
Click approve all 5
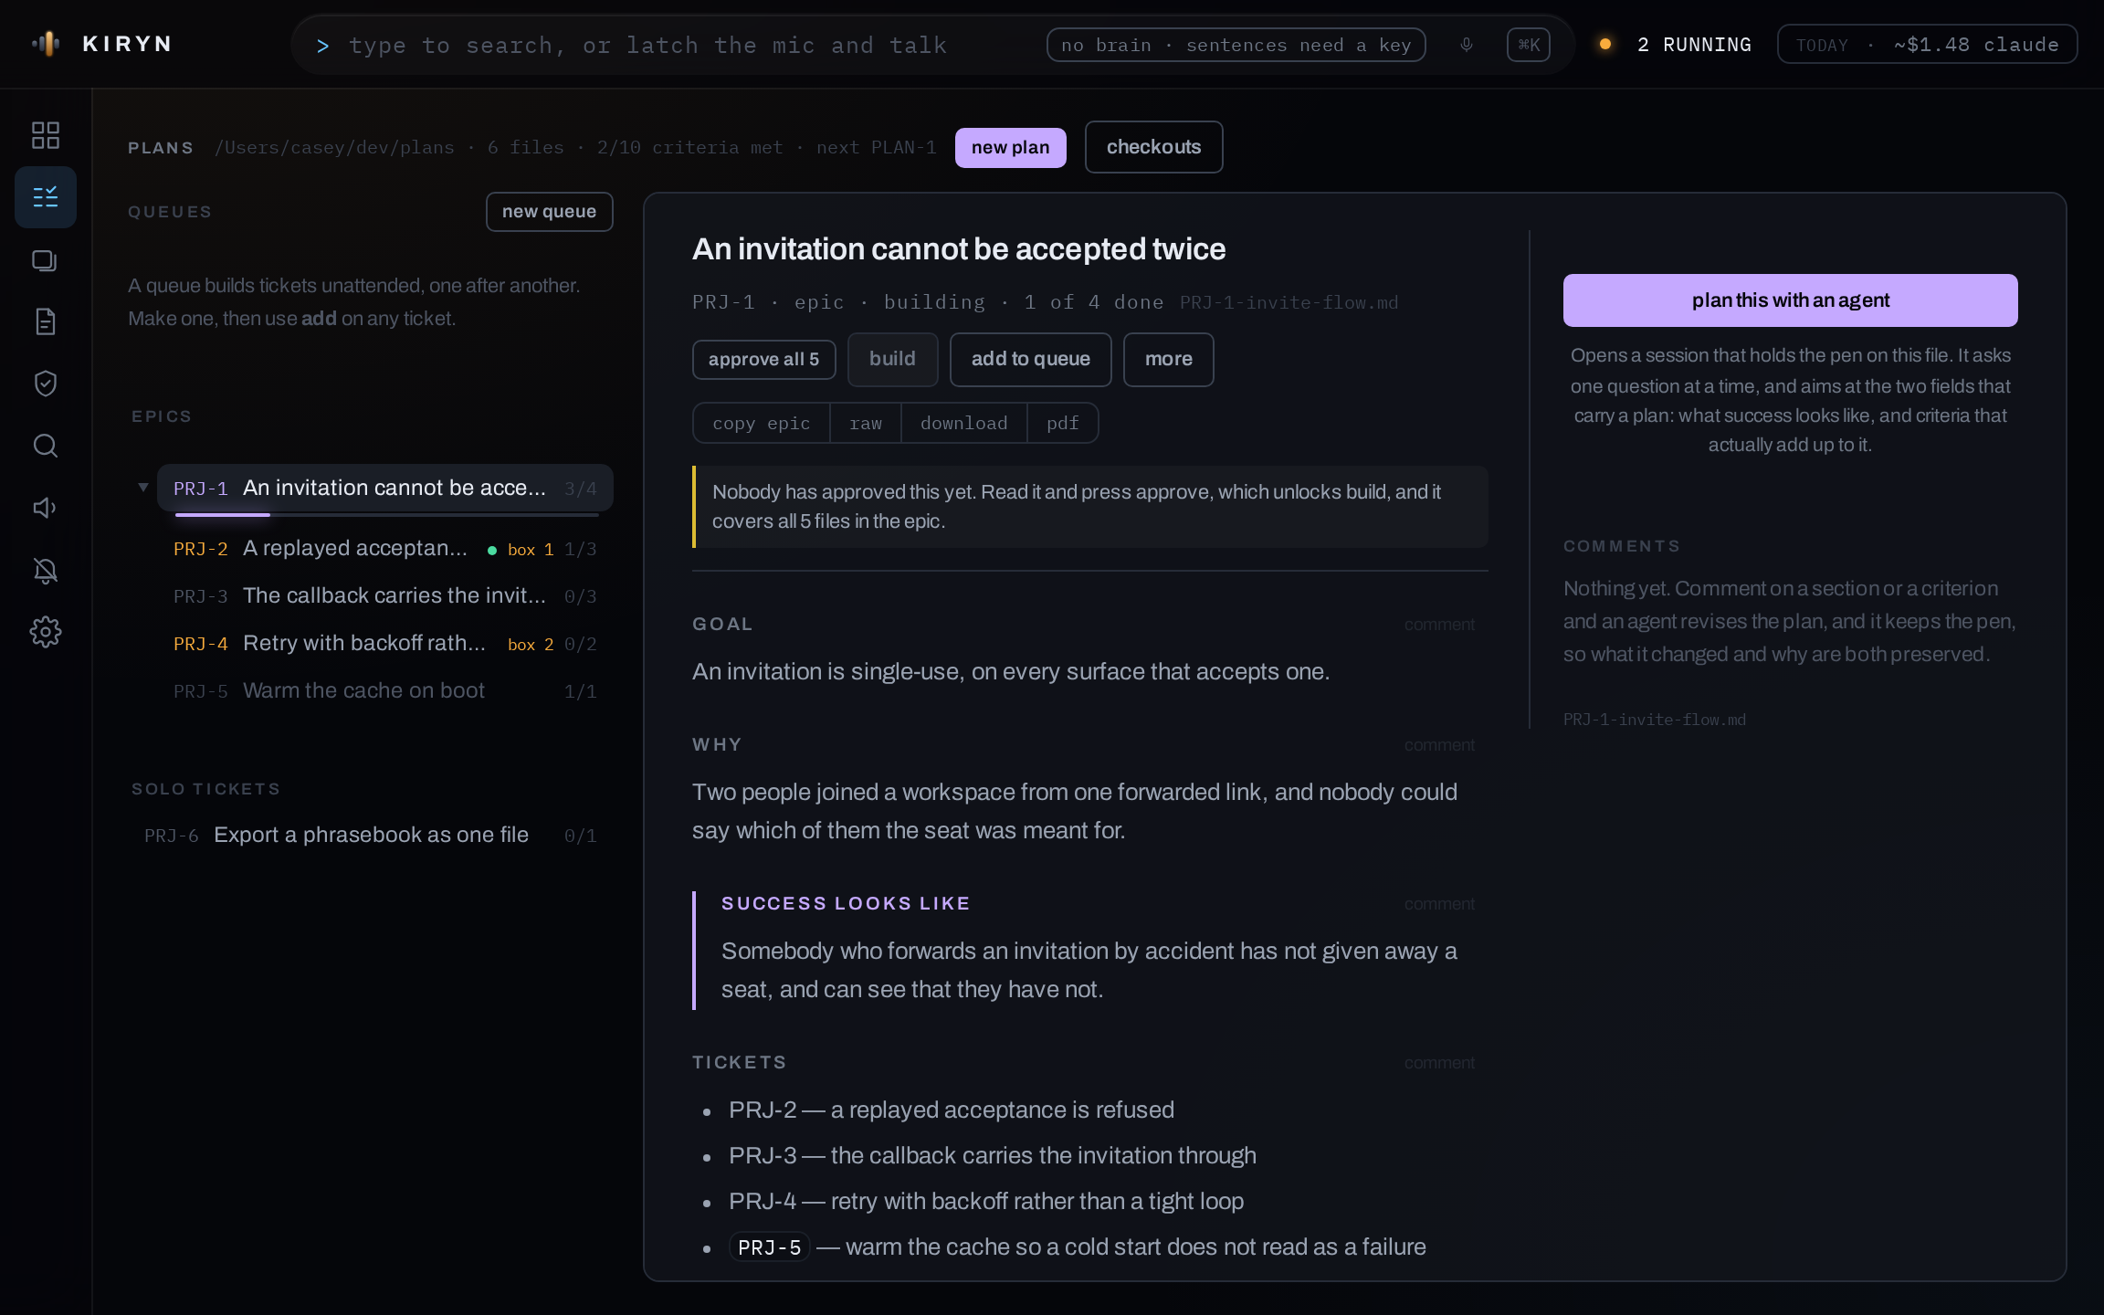coord(763,360)
